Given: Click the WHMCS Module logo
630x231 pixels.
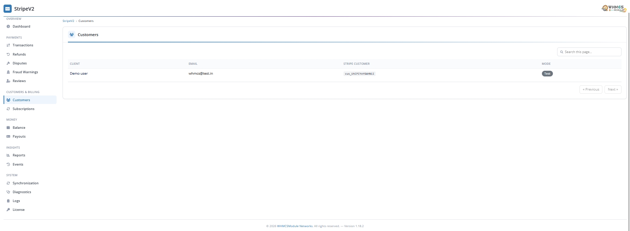Looking at the screenshot, I should point(614,8).
